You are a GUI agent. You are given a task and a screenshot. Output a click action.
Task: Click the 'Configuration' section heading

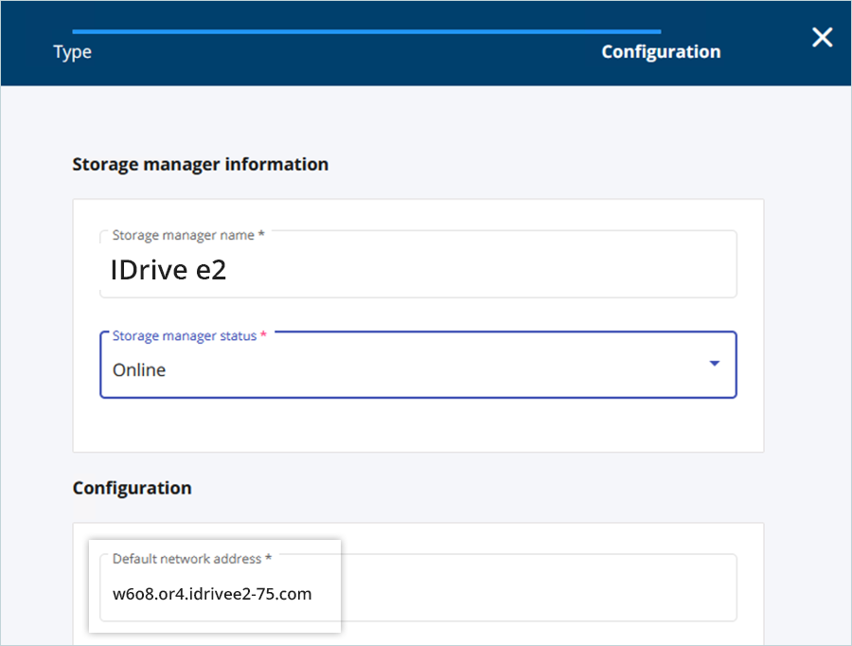click(132, 488)
